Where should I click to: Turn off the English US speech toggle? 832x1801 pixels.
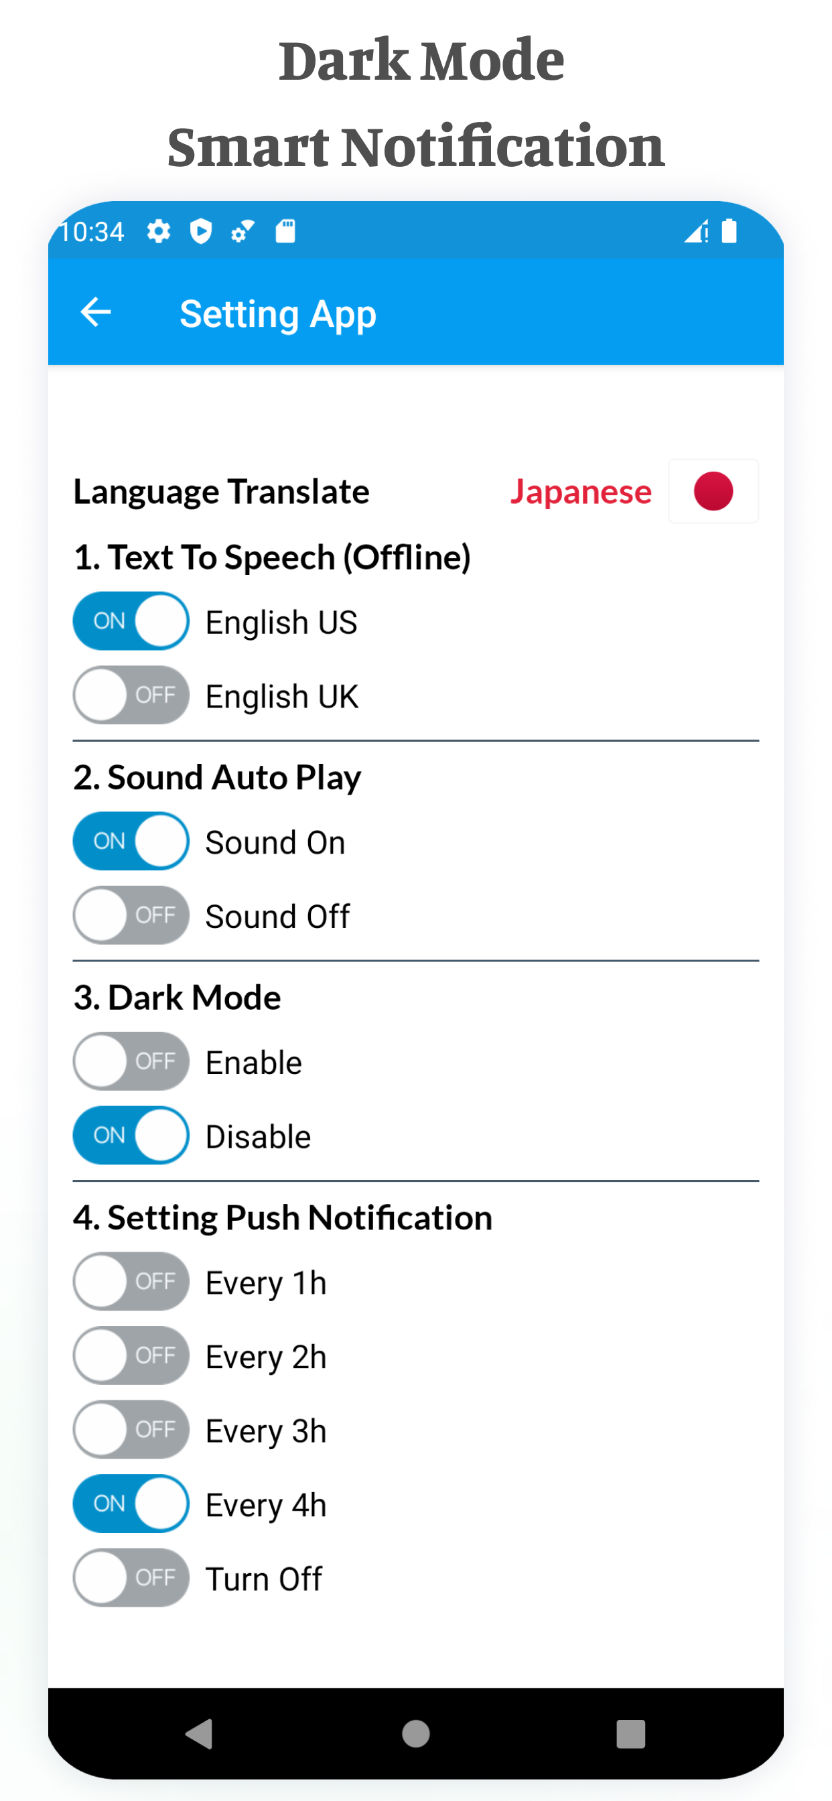(131, 621)
